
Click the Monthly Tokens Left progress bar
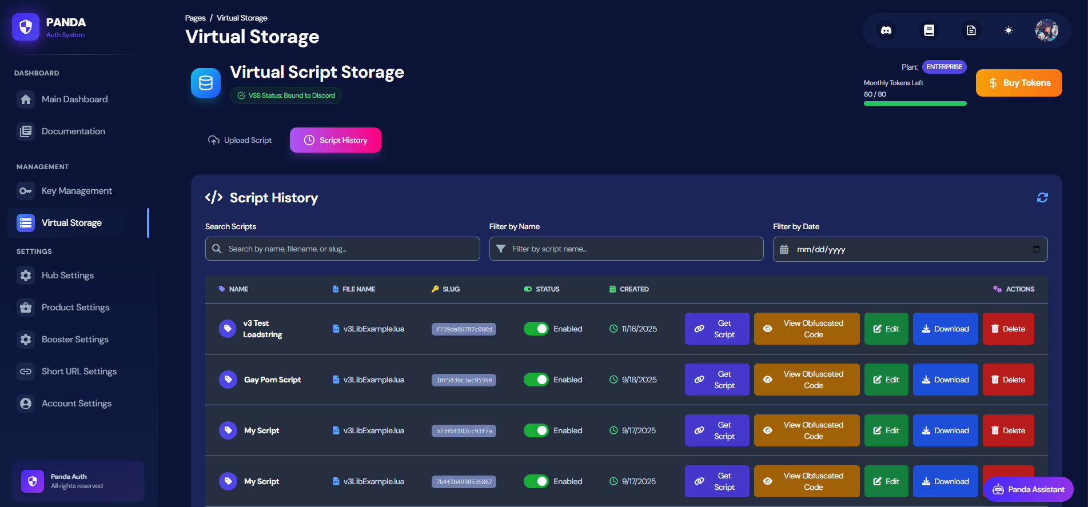pyautogui.click(x=915, y=103)
